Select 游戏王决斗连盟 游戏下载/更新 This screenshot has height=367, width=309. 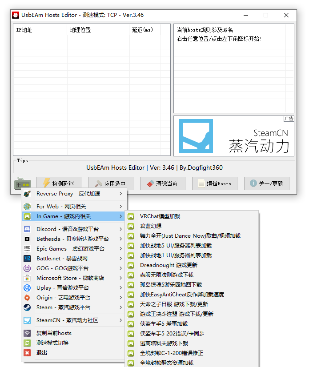pos(192,314)
